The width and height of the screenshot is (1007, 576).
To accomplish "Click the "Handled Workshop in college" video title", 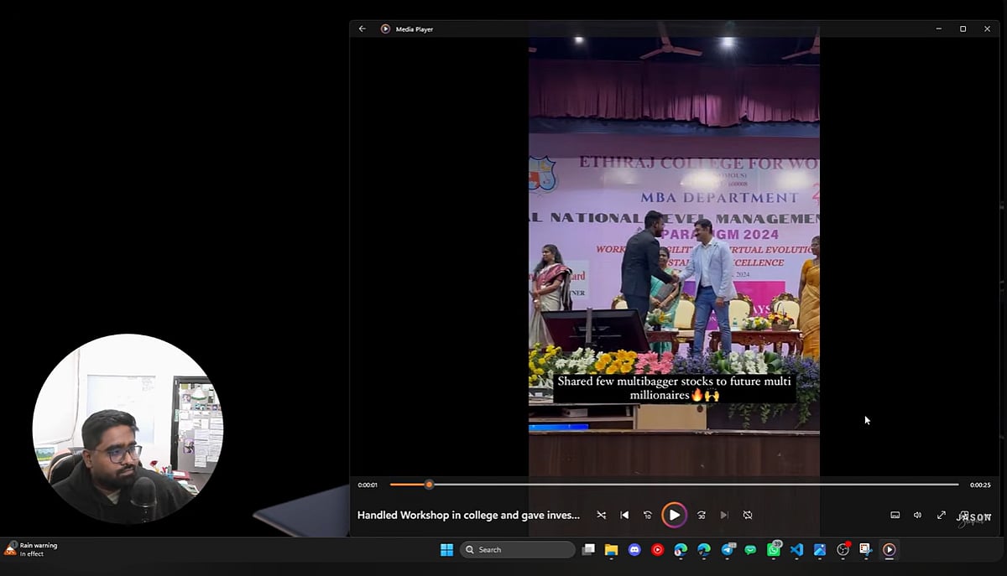I will 468,515.
